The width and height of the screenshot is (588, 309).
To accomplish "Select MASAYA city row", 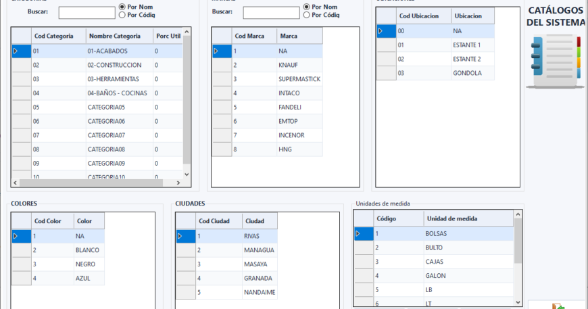I will tap(227, 264).
